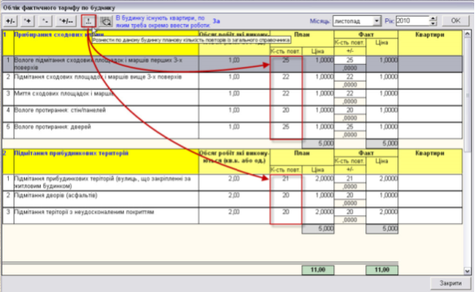Click the blue 'За' link text
Viewport: 475px width, 292px height.
point(216,22)
